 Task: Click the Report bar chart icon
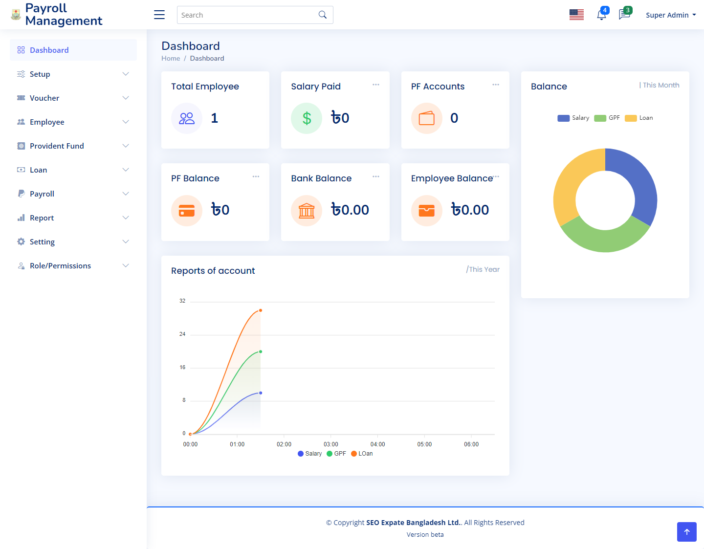[x=21, y=218]
